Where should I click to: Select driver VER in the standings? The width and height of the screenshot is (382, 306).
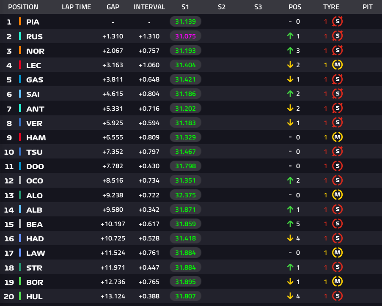click(x=34, y=123)
